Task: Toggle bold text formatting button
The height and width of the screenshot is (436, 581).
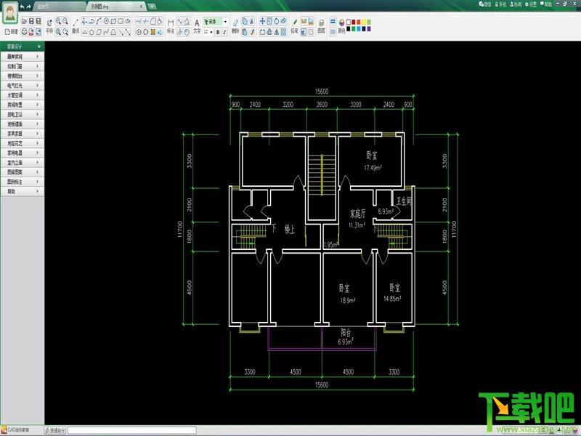Action: pos(218,32)
